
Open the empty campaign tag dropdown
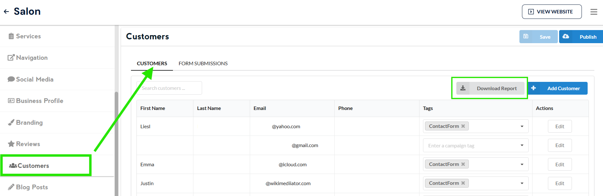(x=522, y=145)
